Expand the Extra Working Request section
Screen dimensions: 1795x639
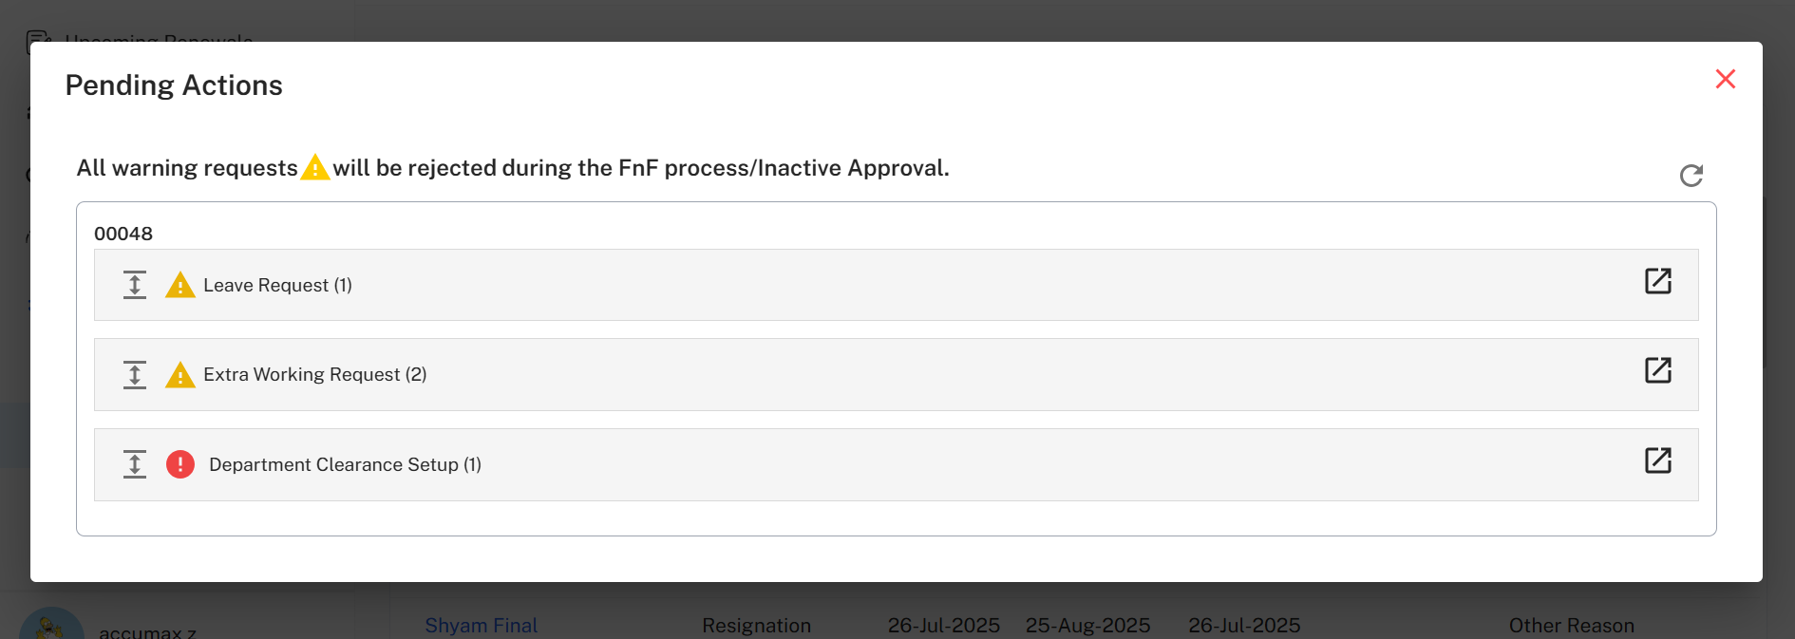click(x=135, y=374)
